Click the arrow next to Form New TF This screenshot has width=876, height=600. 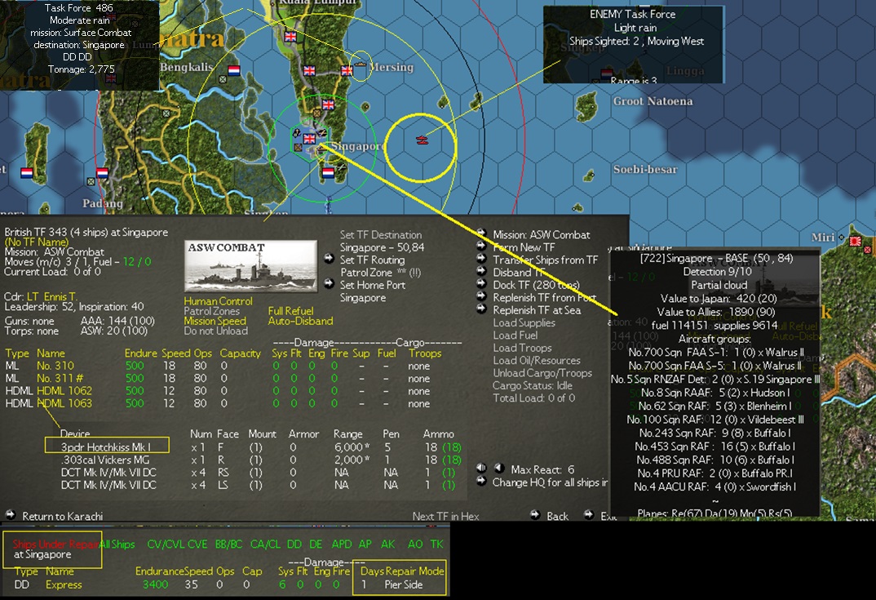tap(481, 245)
